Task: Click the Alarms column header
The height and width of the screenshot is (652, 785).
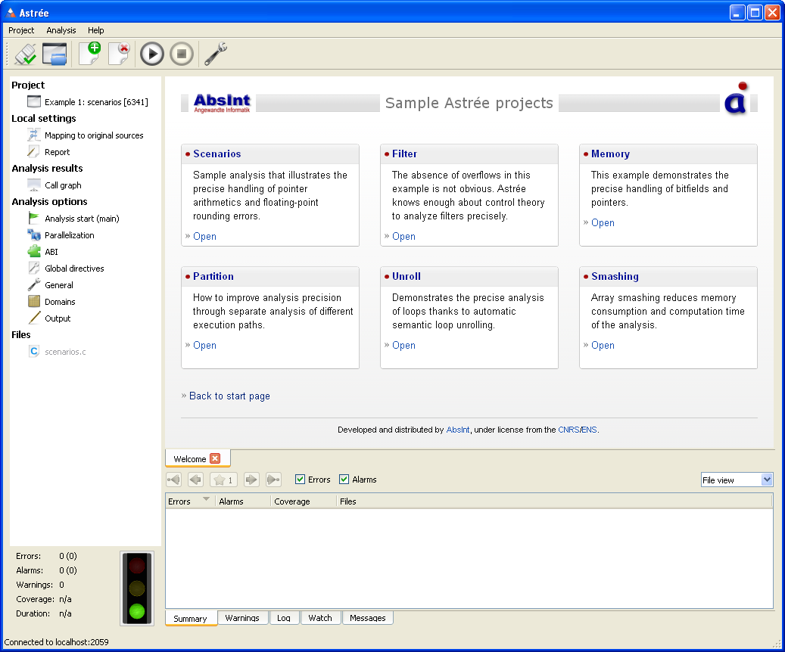Action: pyautogui.click(x=243, y=501)
